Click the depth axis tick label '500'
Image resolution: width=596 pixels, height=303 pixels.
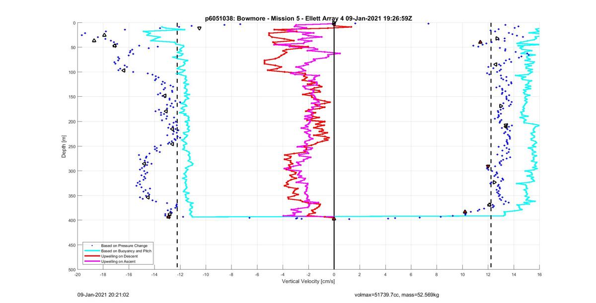click(x=71, y=269)
